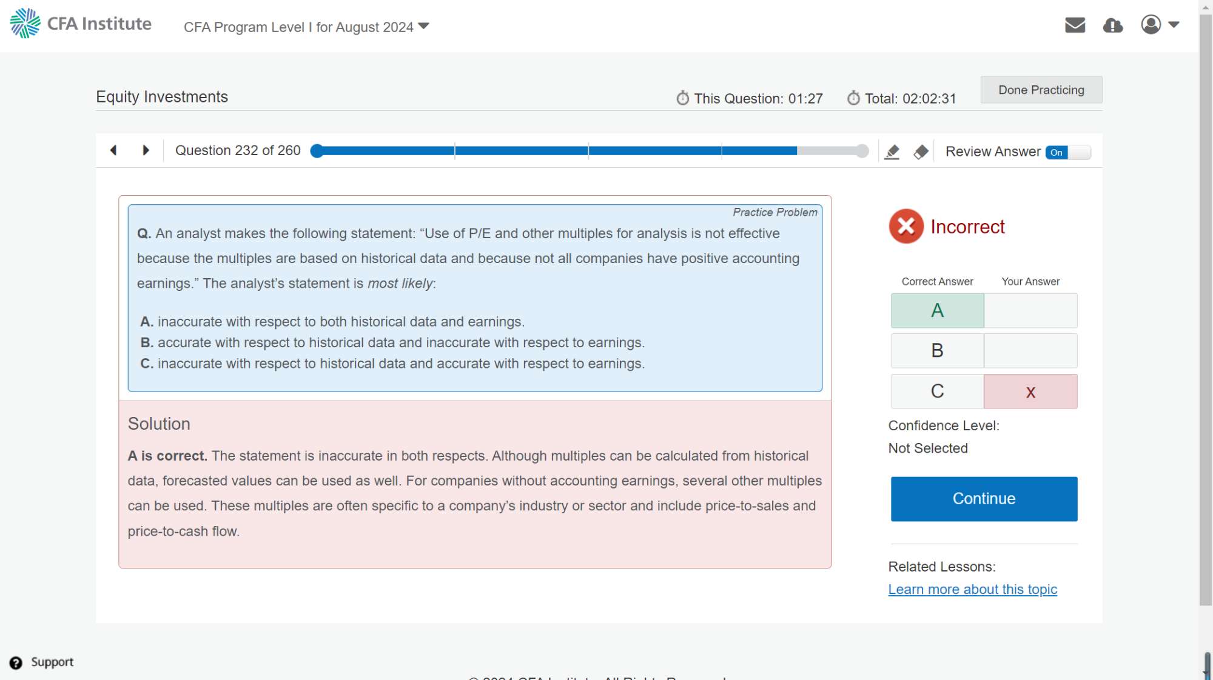Expand the account menu arrow
The image size is (1213, 680).
pyautogui.click(x=1174, y=25)
